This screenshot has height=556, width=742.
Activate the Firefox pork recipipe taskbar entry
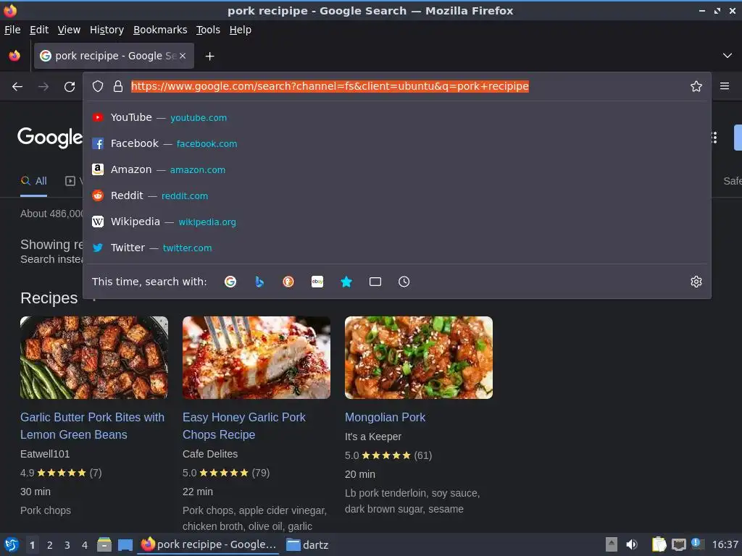tap(209, 544)
